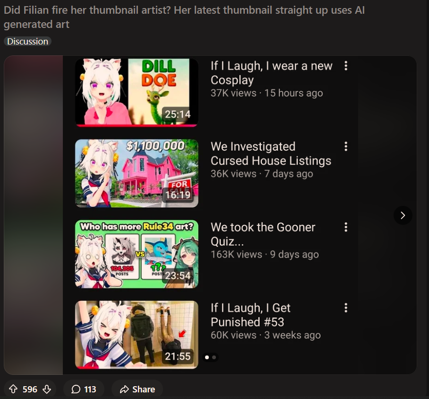Upvote the Filian thumbnail post
The width and height of the screenshot is (429, 399).
click(13, 389)
